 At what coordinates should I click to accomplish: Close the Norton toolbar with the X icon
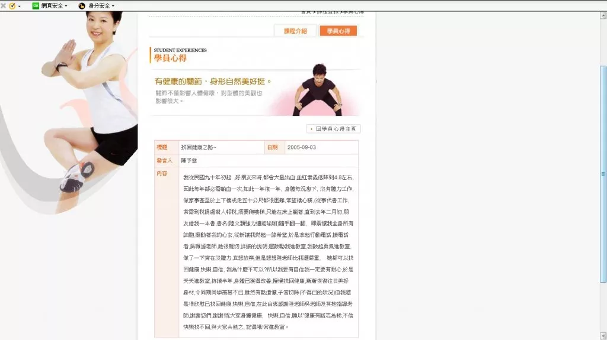point(3,6)
